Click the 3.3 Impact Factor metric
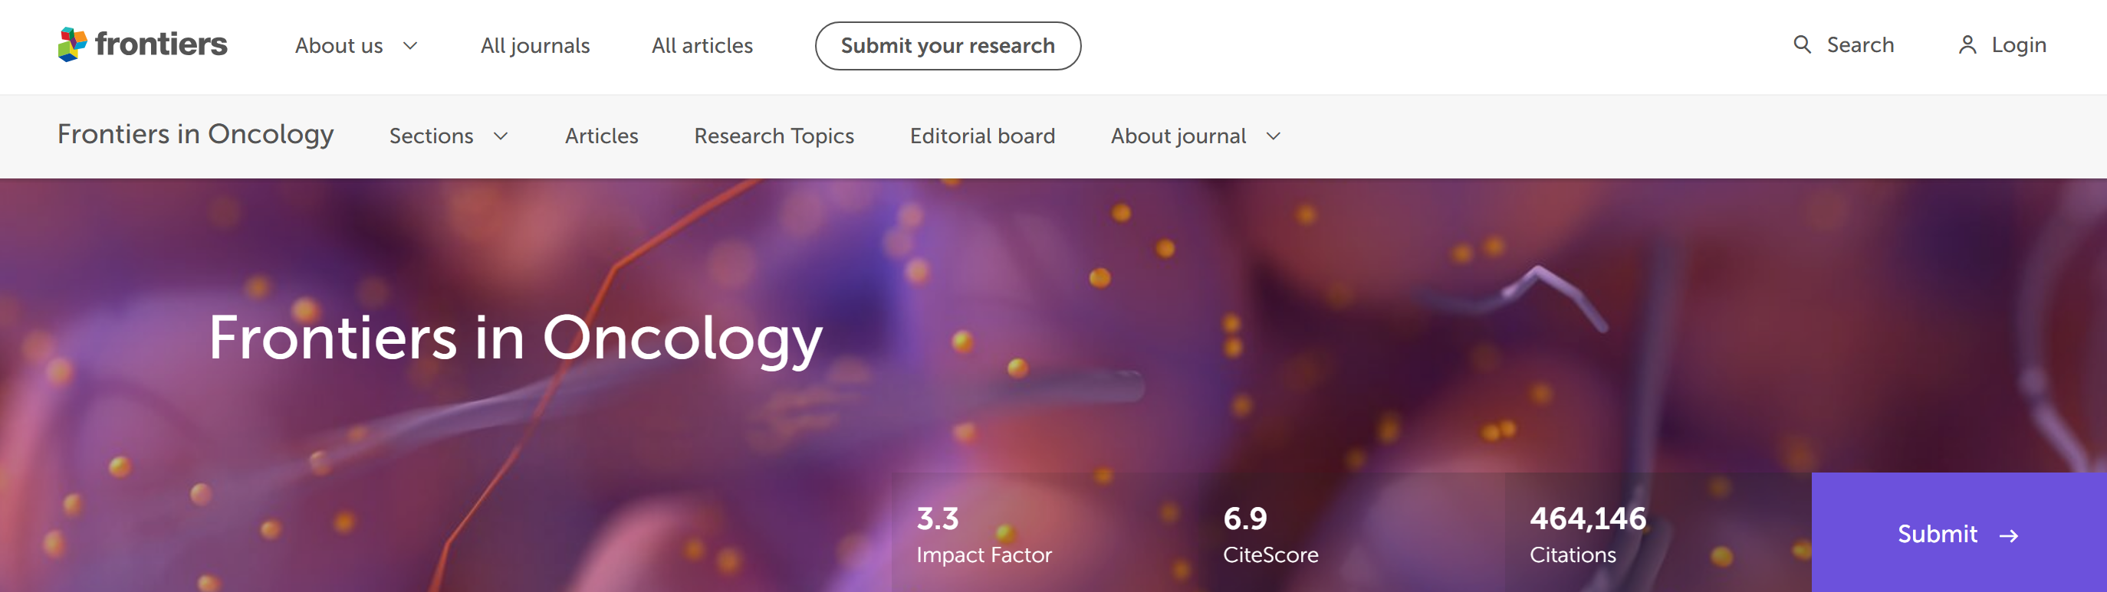 [983, 534]
